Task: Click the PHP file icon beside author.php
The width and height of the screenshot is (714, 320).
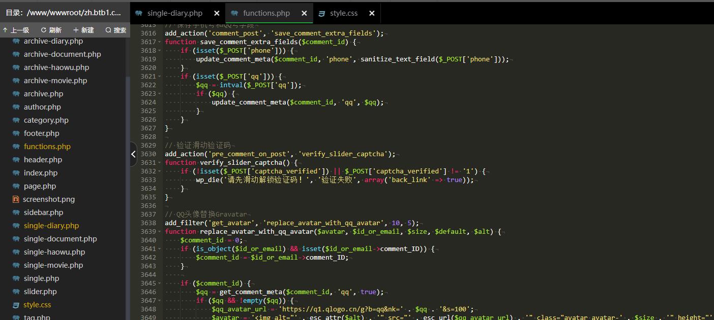Action: coord(16,107)
